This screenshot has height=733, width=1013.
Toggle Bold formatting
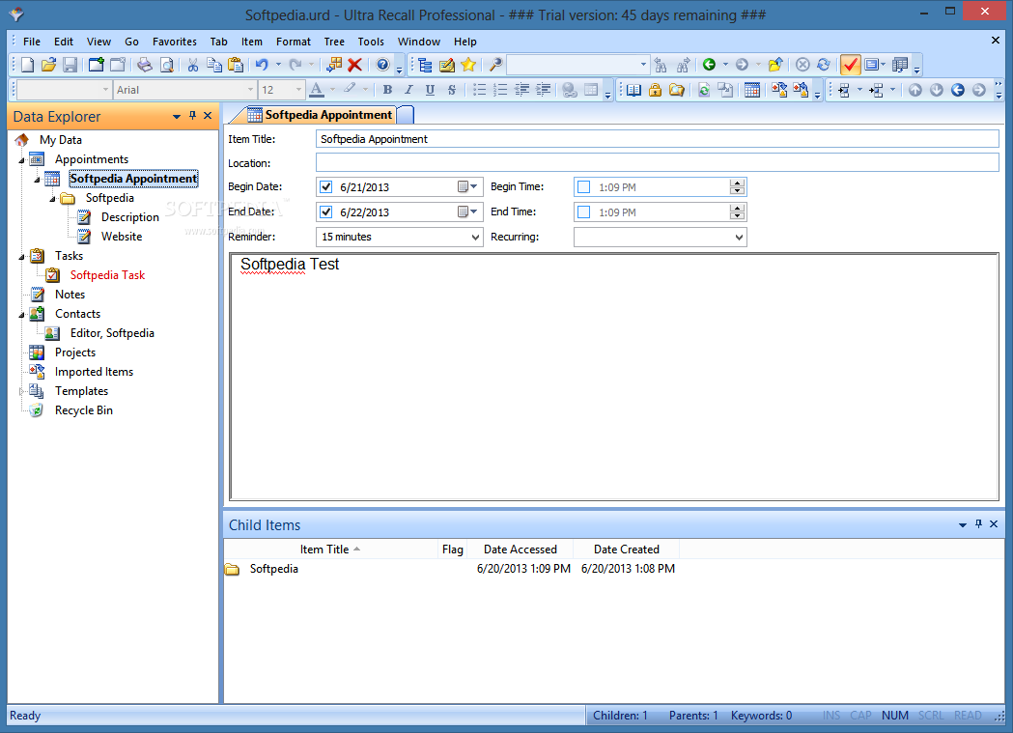(387, 90)
